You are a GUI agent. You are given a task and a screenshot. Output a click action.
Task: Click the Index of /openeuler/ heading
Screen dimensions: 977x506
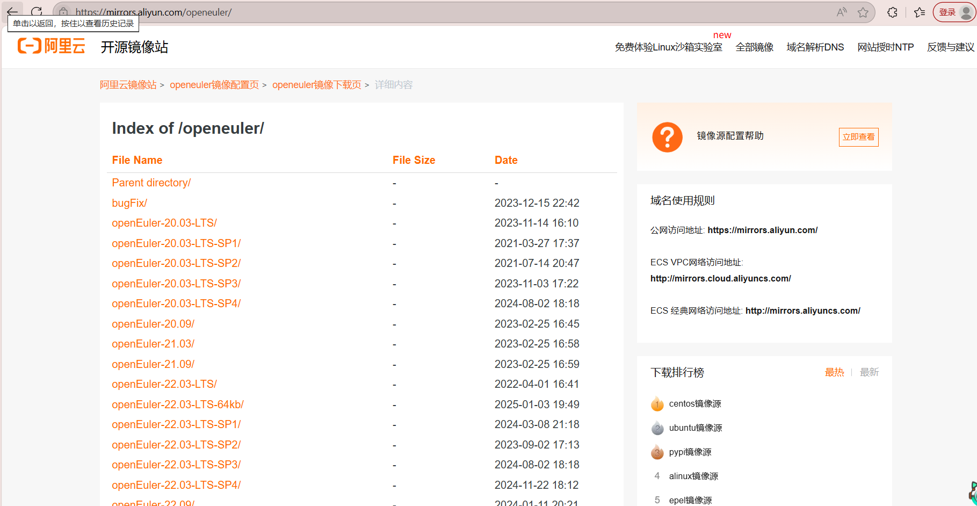(188, 128)
